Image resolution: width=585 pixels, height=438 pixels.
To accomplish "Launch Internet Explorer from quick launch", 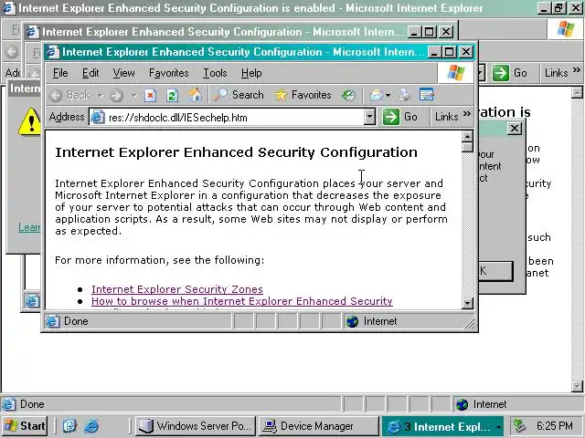I will click(x=91, y=426).
